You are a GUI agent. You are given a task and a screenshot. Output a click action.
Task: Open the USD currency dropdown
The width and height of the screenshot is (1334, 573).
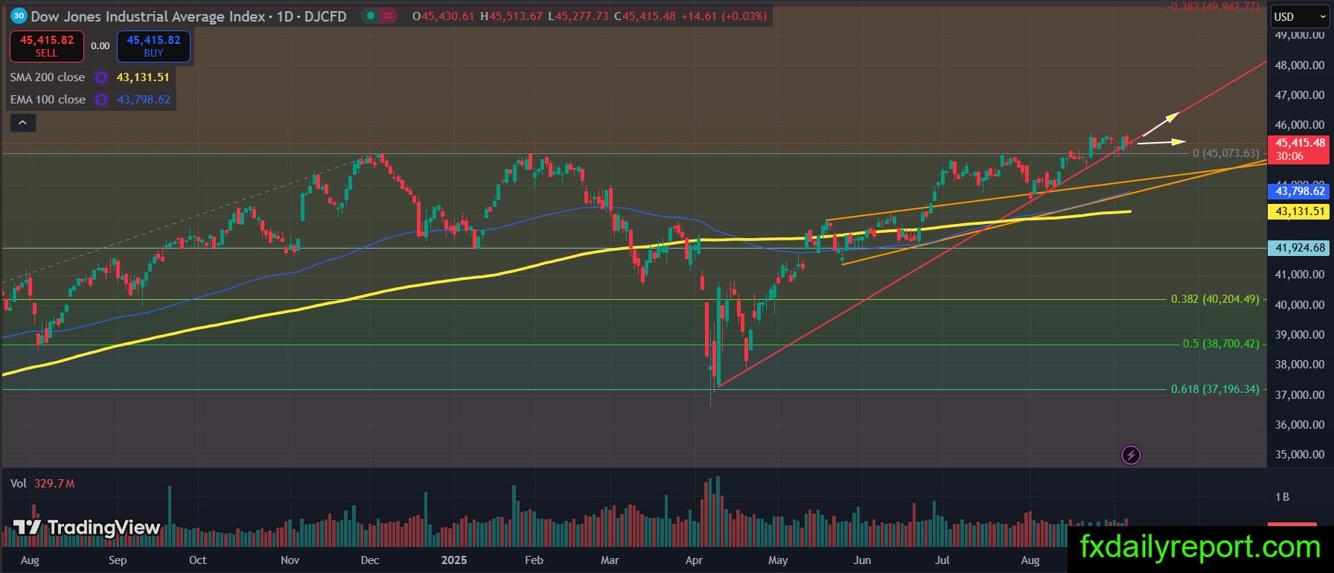(1298, 16)
